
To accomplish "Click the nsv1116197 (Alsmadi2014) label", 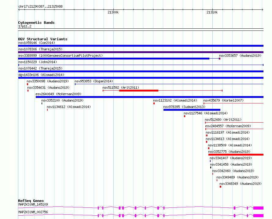I will click(x=228, y=132).
